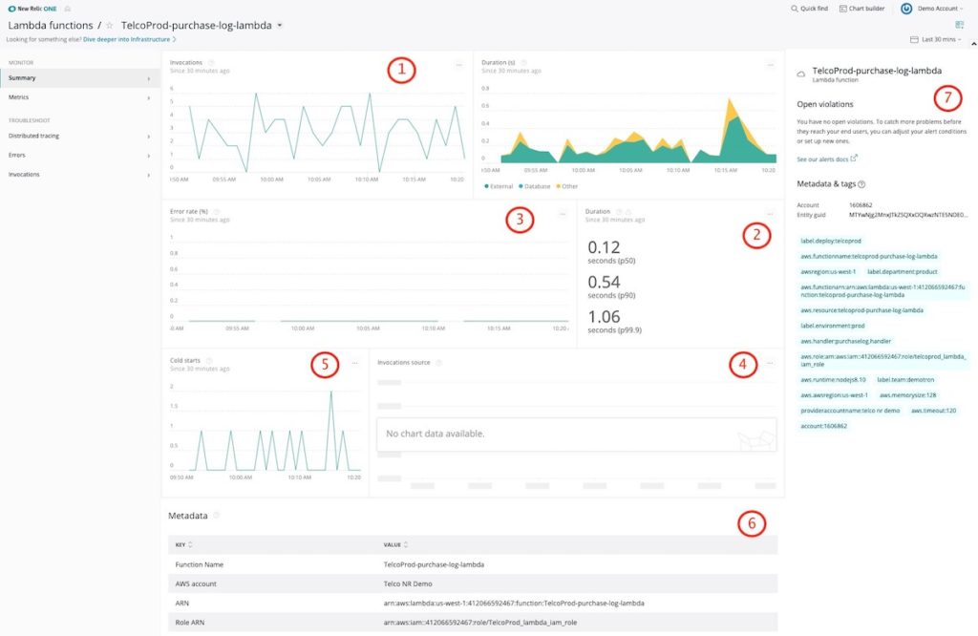The height and width of the screenshot is (636, 978).
Task: Click the label.deploy:telcoprod tag
Action: click(x=830, y=241)
